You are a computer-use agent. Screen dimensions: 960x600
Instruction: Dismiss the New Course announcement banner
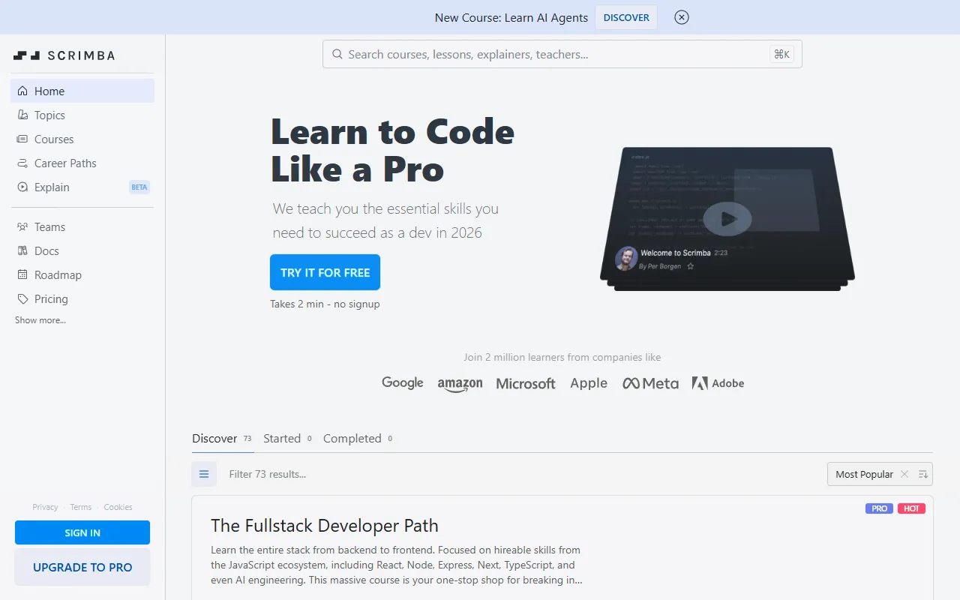pyautogui.click(x=682, y=17)
